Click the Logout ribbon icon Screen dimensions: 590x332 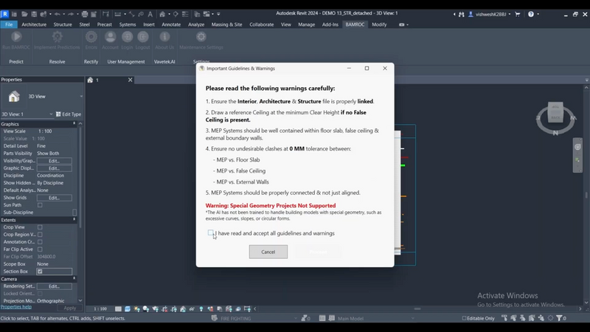(143, 37)
